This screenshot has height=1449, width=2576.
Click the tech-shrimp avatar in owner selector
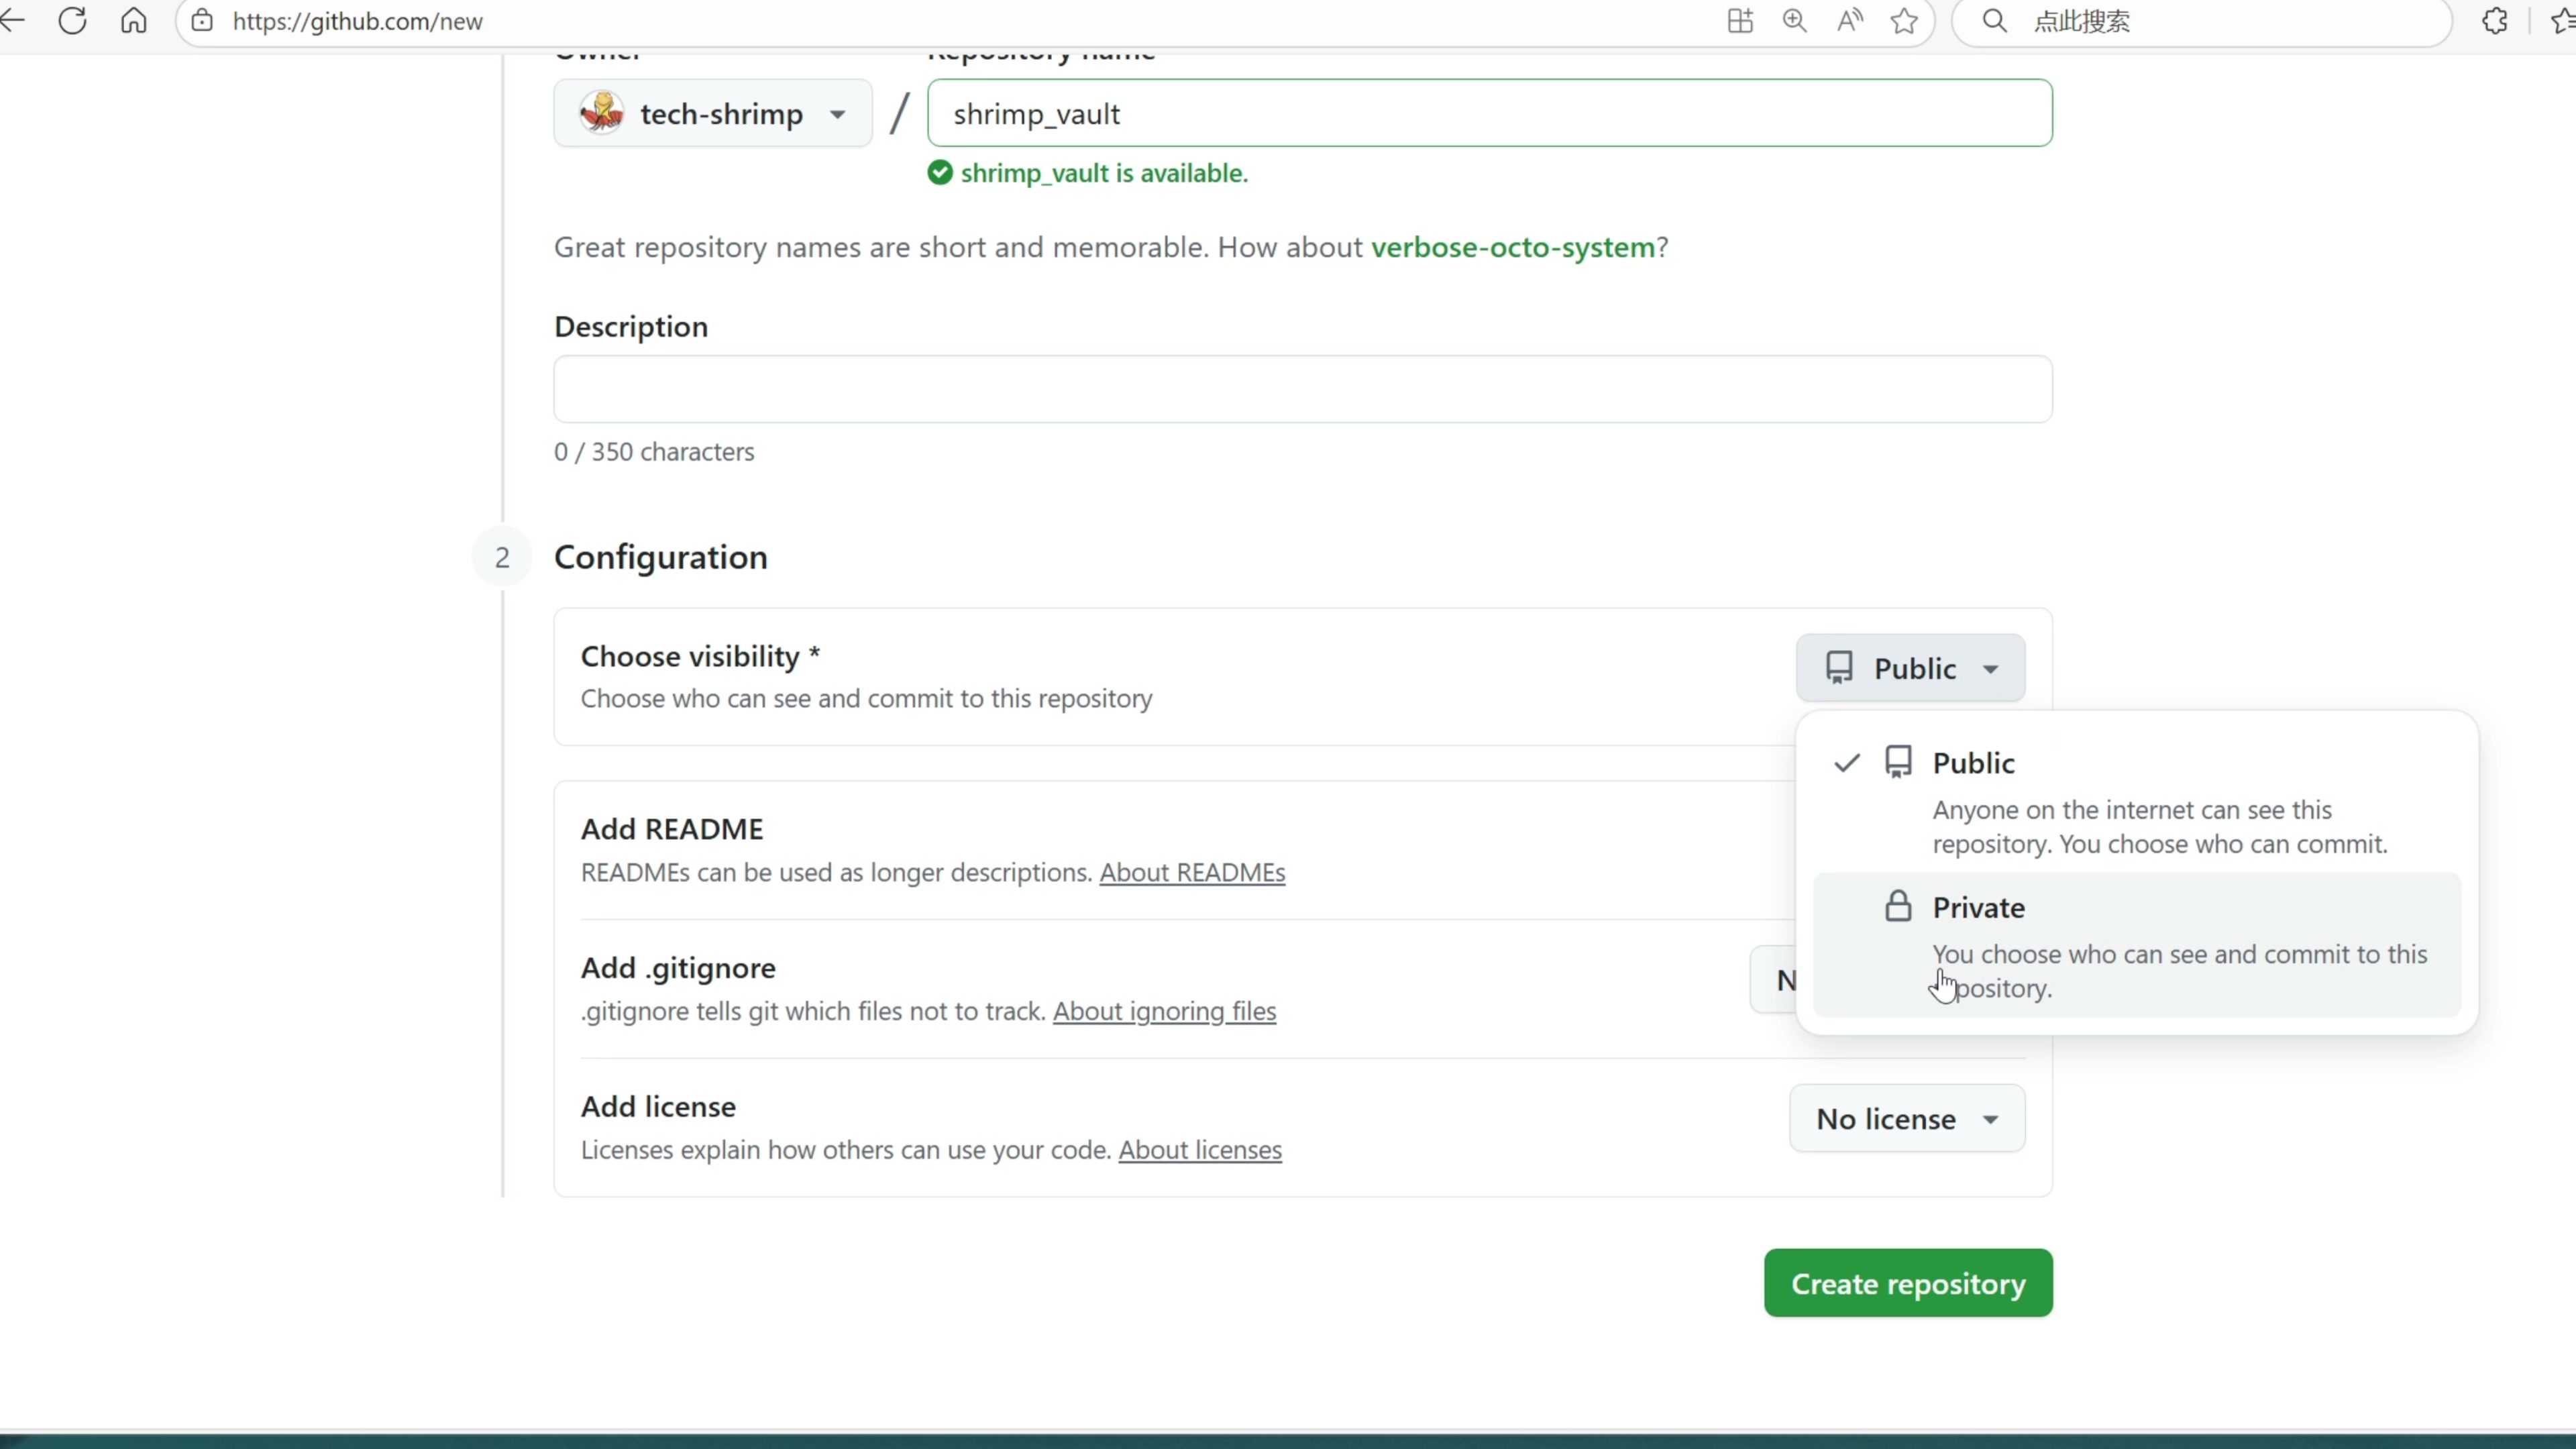(602, 113)
